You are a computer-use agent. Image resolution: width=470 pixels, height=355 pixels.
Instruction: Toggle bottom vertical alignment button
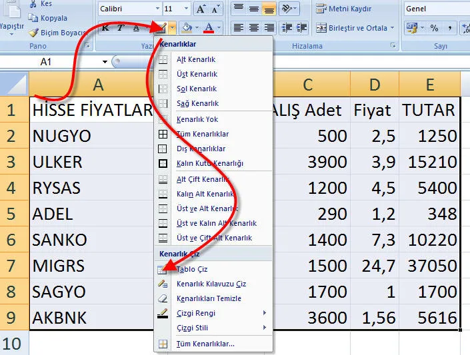(x=269, y=9)
